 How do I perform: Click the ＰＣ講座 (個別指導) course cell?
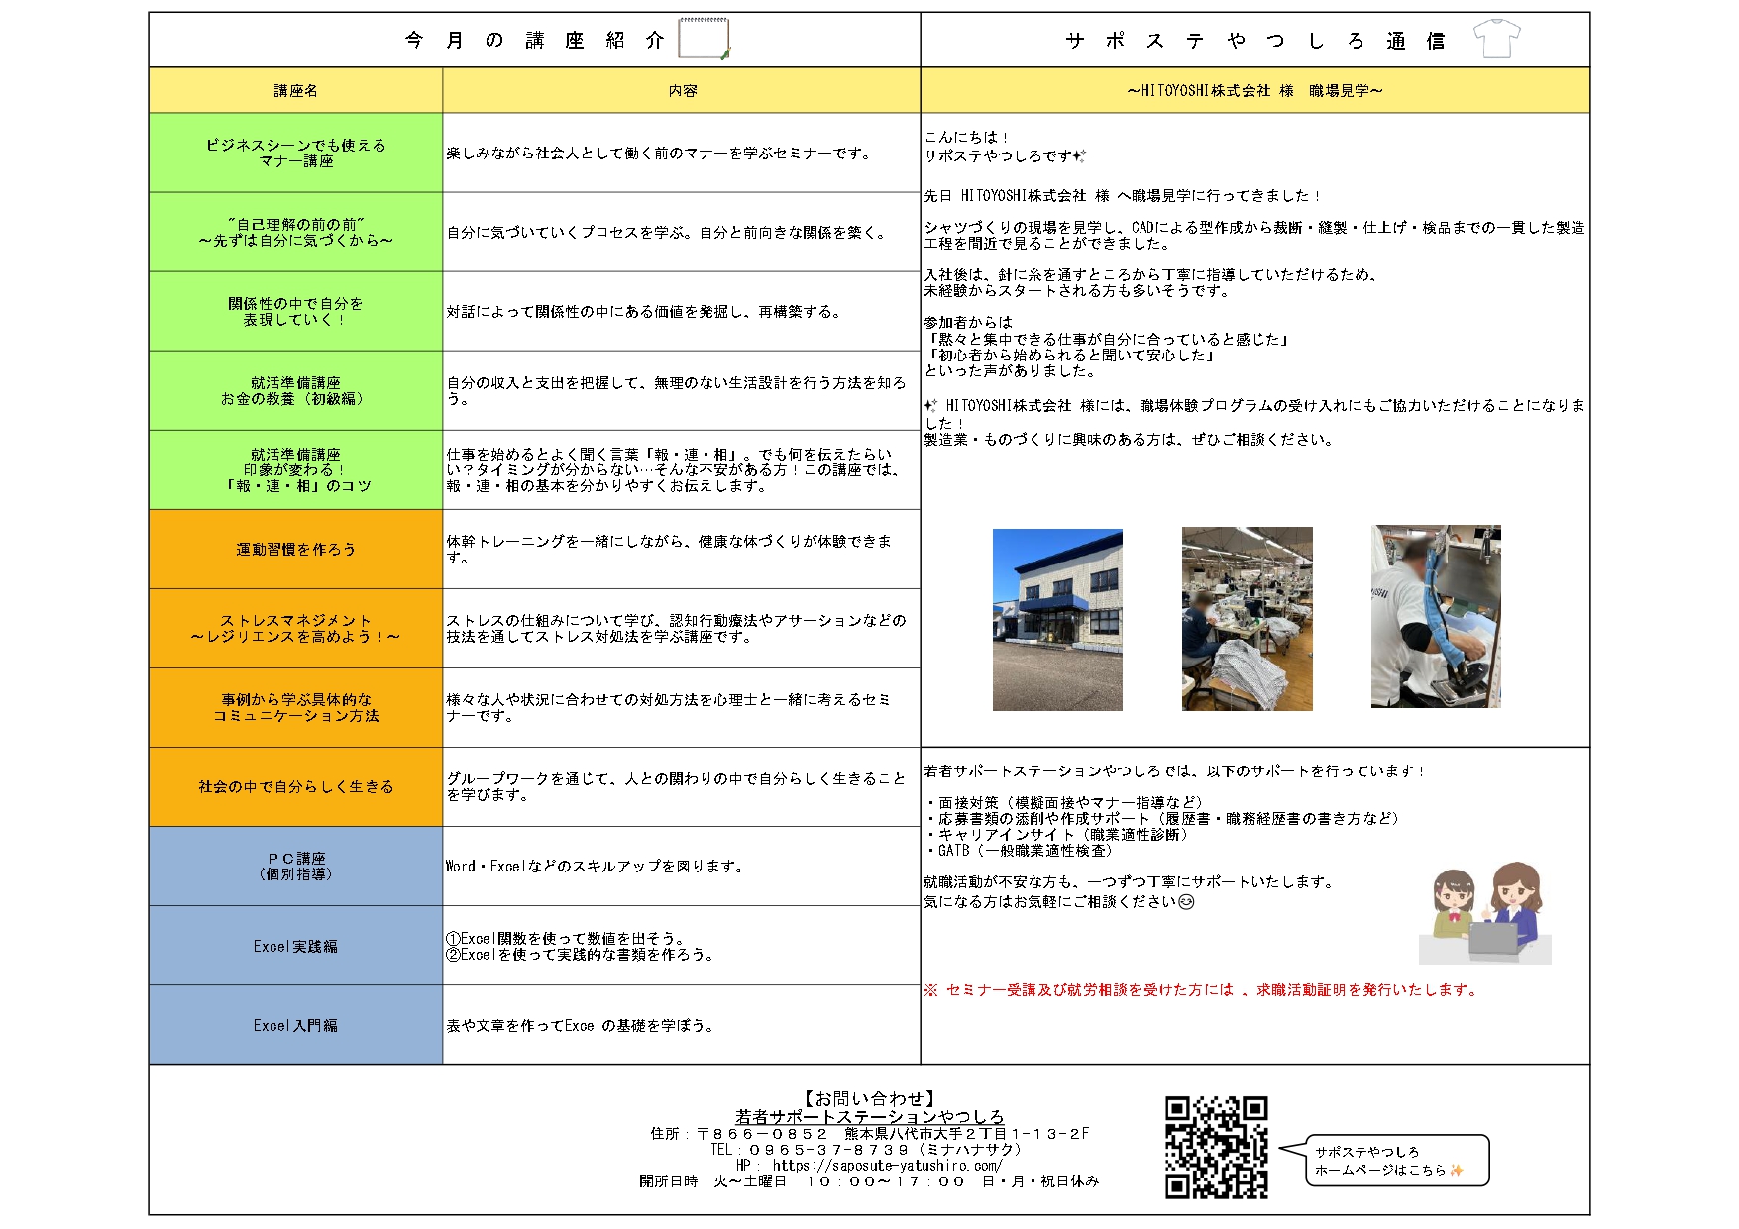click(x=295, y=866)
